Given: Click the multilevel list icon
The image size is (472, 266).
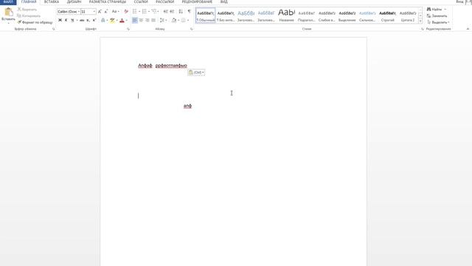Looking at the screenshot, I should pyautogui.click(x=154, y=12).
